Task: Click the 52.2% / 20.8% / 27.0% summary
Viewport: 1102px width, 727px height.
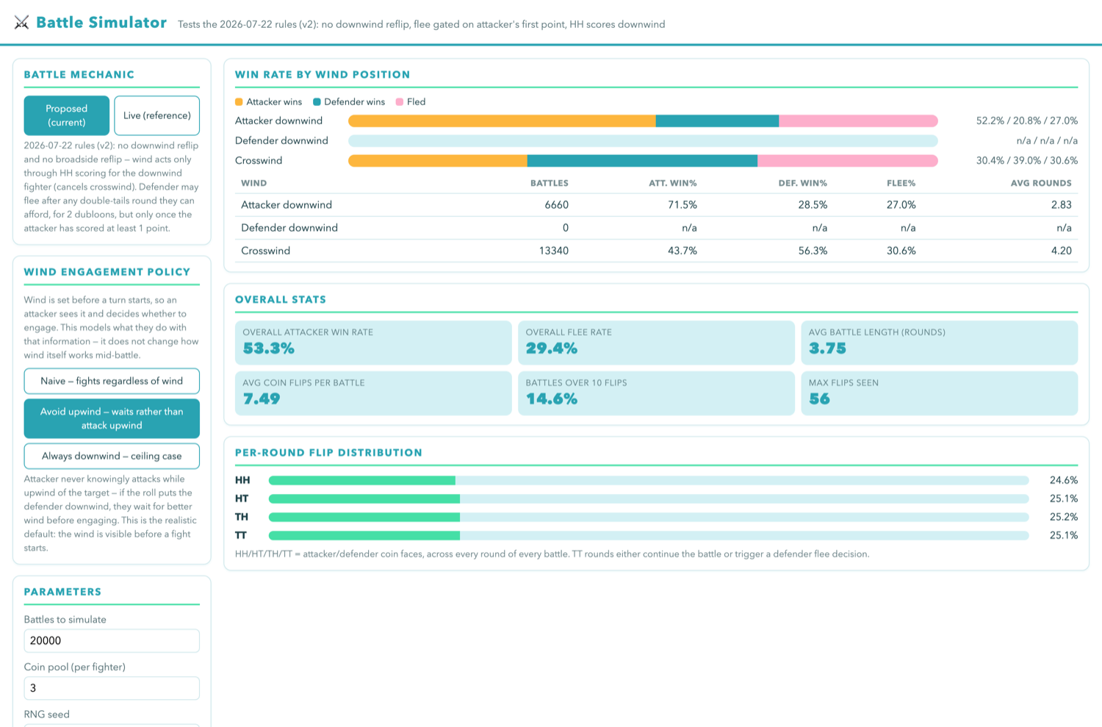Action: [x=1027, y=121]
